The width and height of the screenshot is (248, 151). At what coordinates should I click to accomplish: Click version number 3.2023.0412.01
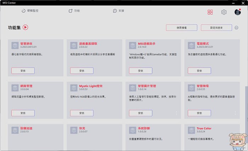205,47
